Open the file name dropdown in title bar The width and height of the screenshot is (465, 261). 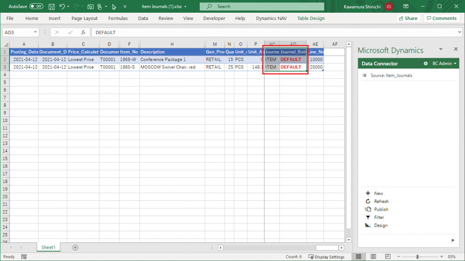tap(185, 6)
